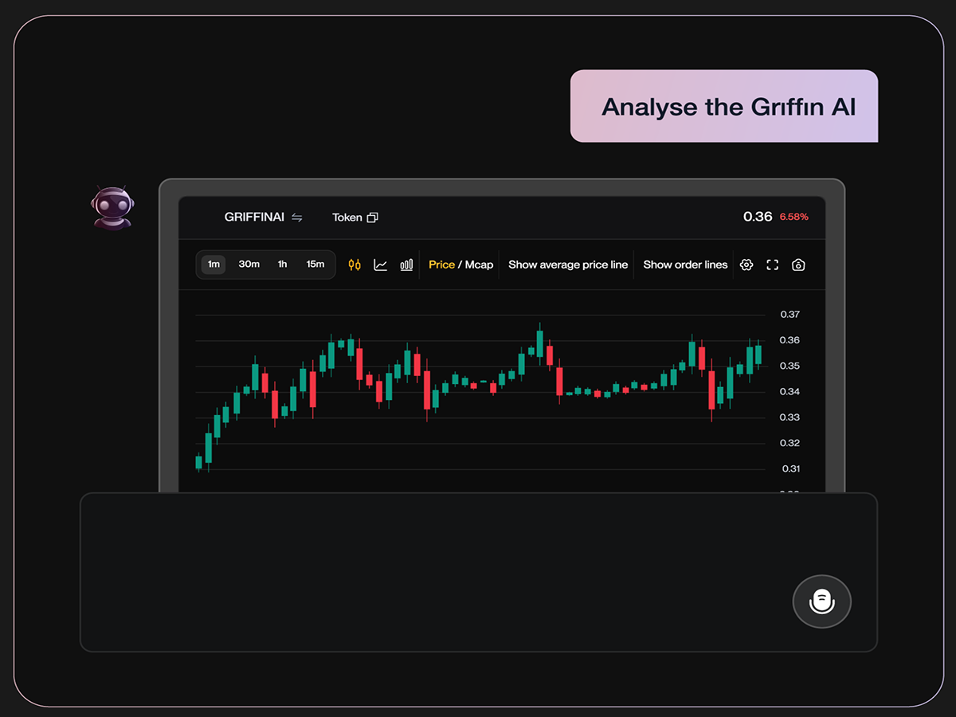Viewport: 956px width, 717px height.
Task: Click the 0.31 price axis label
Action: (790, 469)
